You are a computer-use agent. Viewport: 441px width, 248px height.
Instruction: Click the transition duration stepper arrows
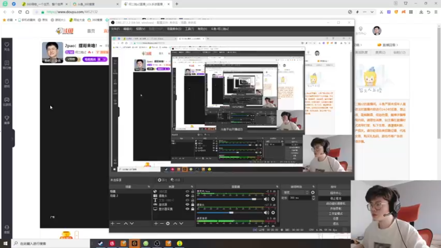click(x=313, y=198)
